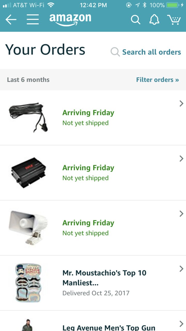Viewport: 186px width, 331px height.
Task: Tap the mustache set thumbnail
Action: [x=28, y=283]
